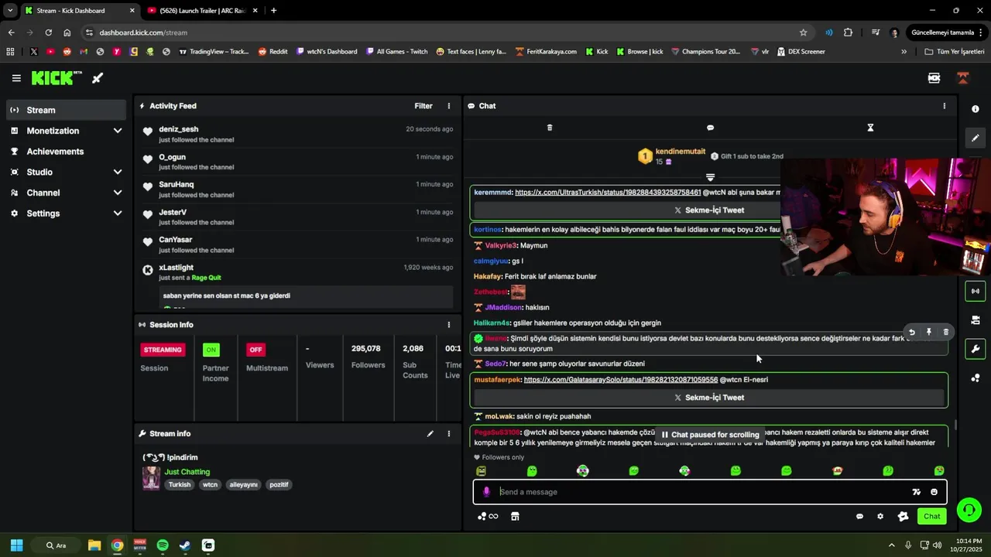Image resolution: width=991 pixels, height=557 pixels.
Task: Reload the page in the browser toolbar
Action: (x=48, y=32)
